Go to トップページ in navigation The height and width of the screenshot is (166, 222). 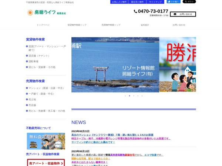43,25
